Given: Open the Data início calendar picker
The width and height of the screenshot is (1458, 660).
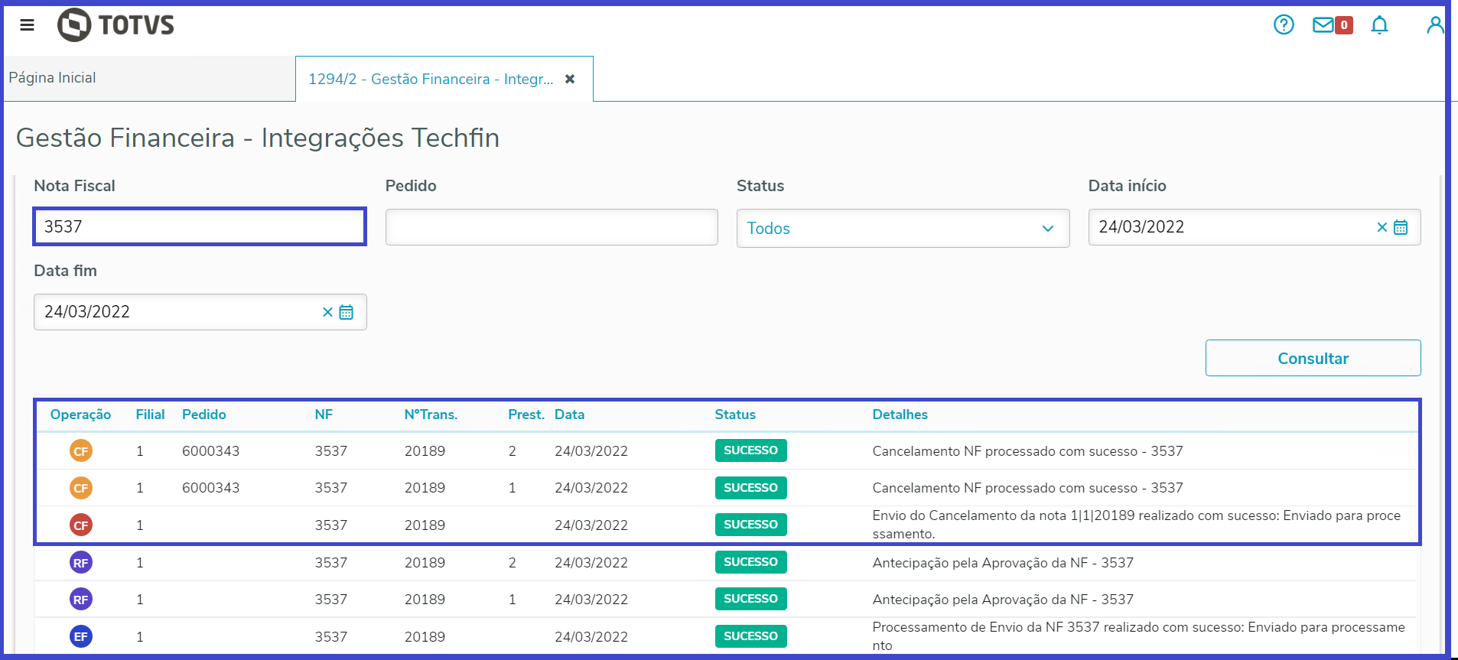Looking at the screenshot, I should tap(1401, 227).
